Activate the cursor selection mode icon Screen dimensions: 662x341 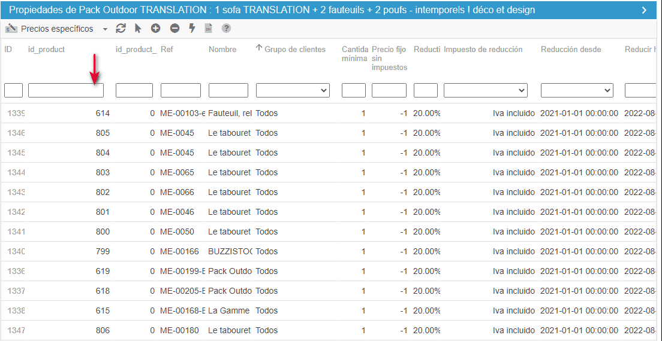(x=138, y=28)
